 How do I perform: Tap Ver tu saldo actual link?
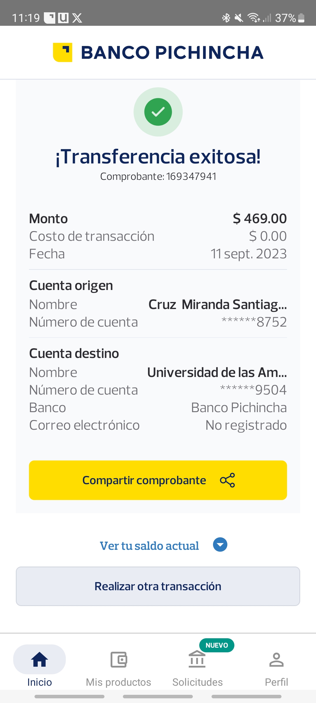click(x=149, y=546)
